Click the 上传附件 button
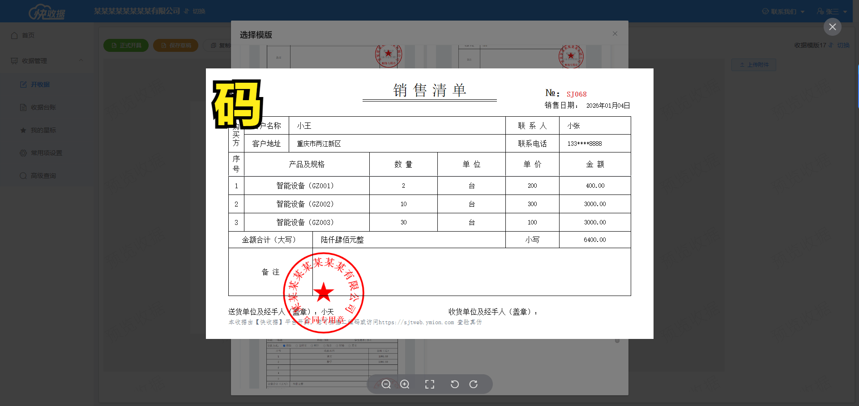The height and width of the screenshot is (406, 859). click(754, 65)
